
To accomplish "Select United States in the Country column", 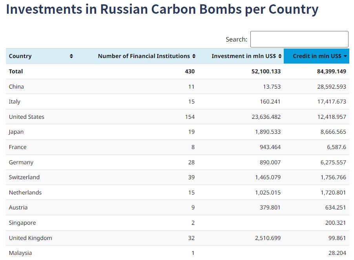I will tap(26, 117).
